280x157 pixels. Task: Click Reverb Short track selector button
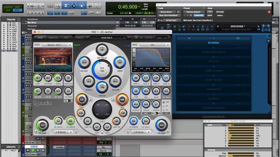167,12
